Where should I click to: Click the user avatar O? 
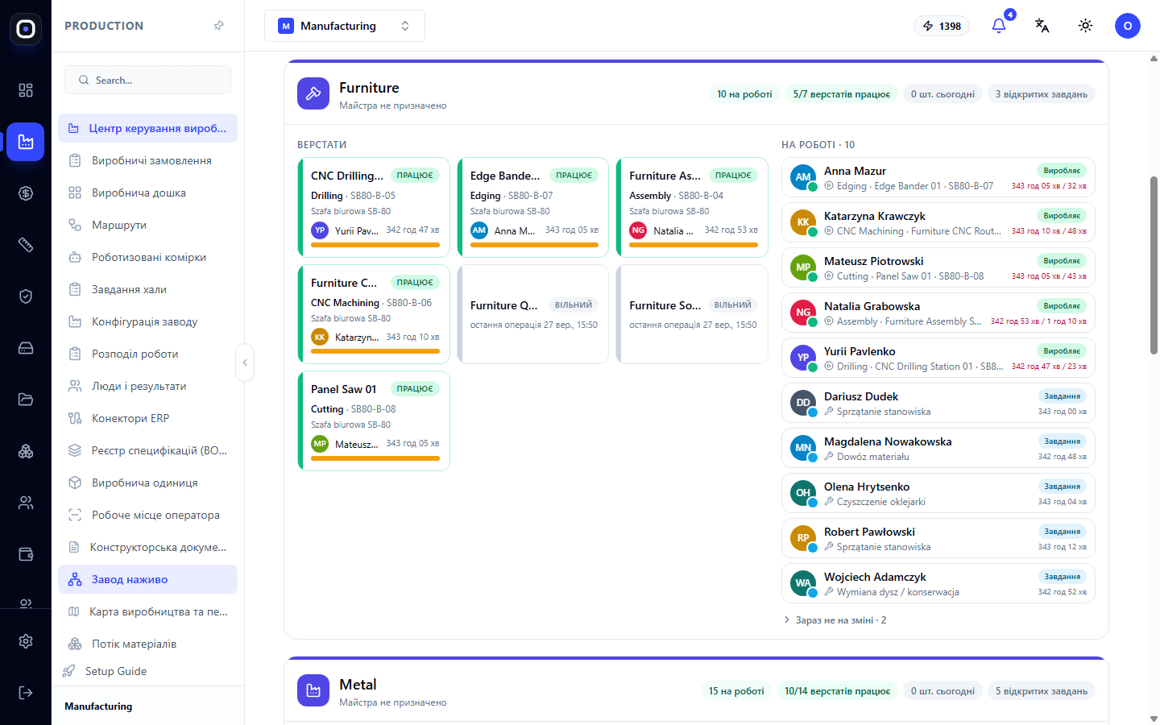point(1128,26)
